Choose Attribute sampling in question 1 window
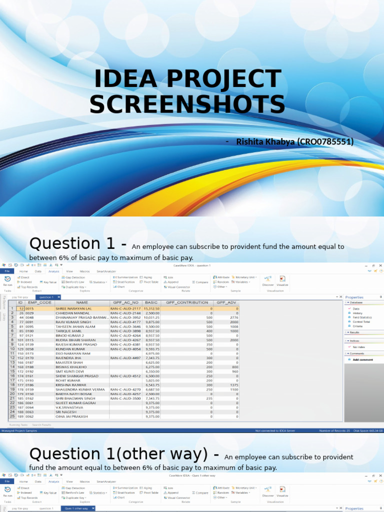Image resolution: width=384 pixels, height=512 pixels. (x=221, y=277)
